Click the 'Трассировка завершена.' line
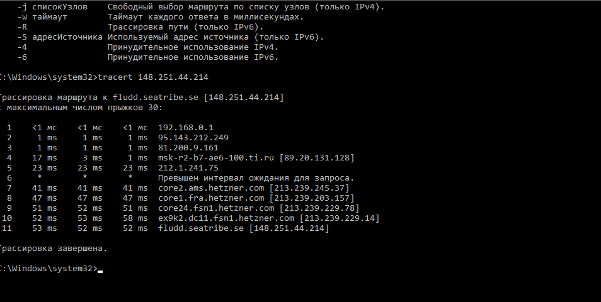Screen dimensions: 601x302 (x=53, y=249)
